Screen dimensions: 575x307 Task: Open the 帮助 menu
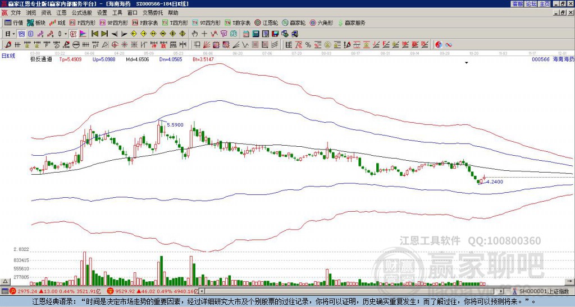[x=173, y=13]
